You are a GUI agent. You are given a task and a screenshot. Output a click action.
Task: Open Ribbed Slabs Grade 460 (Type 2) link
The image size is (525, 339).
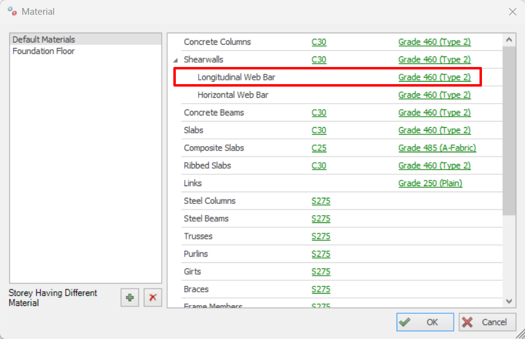pyautogui.click(x=434, y=166)
